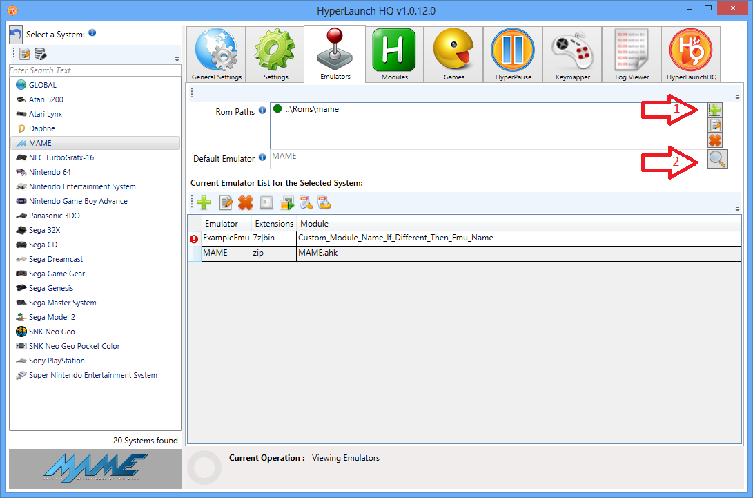753x498 pixels.
Task: Open the General Settings tab
Action: (216, 55)
